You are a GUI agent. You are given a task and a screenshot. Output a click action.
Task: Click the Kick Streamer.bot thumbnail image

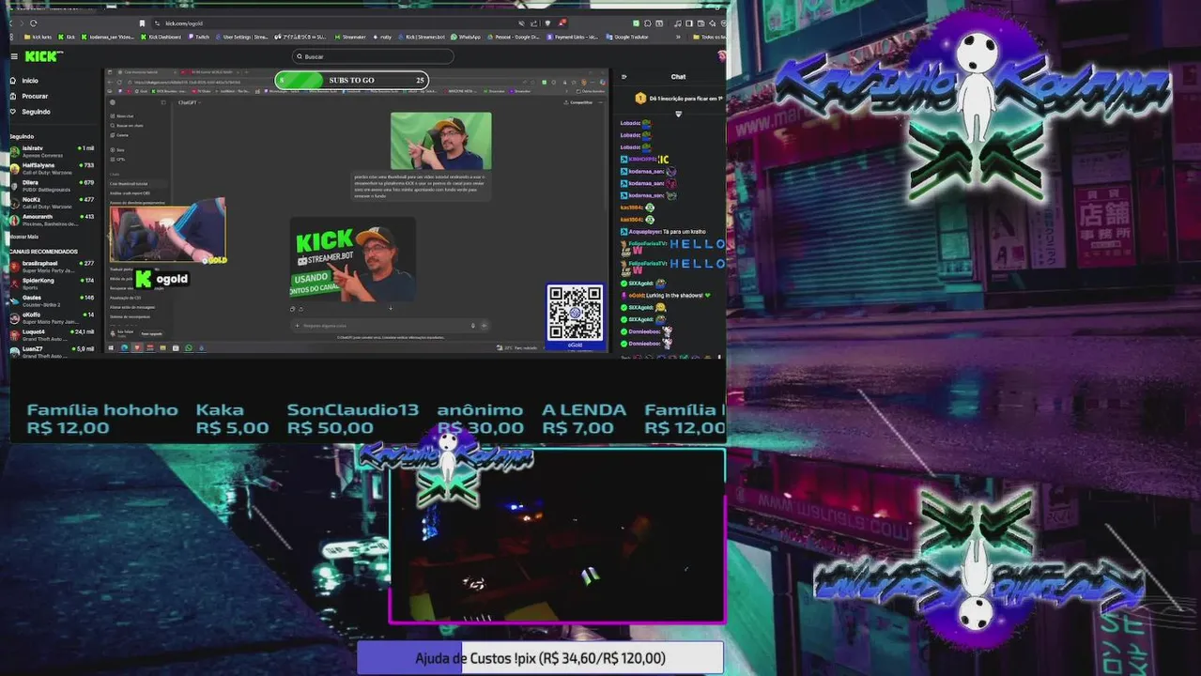352,259
